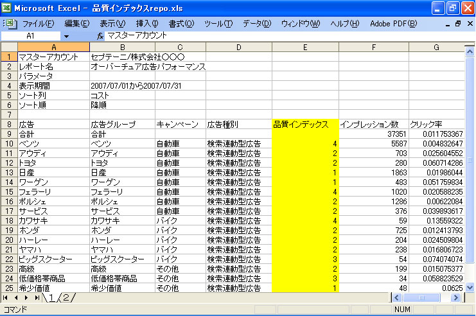Close the workbook with menu bar X
The image size is (476, 316).
[469, 24]
